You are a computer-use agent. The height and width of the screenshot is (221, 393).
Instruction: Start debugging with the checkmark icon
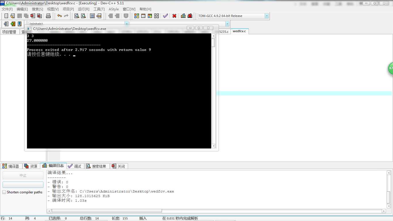(x=165, y=16)
